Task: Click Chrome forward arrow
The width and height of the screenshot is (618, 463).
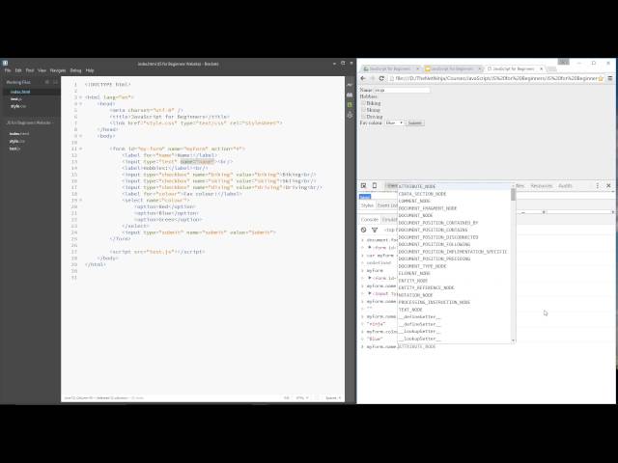Action: (372, 78)
